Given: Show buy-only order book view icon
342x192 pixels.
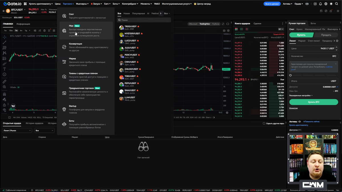Looking at the screenshot, I should (x=242, y=29).
